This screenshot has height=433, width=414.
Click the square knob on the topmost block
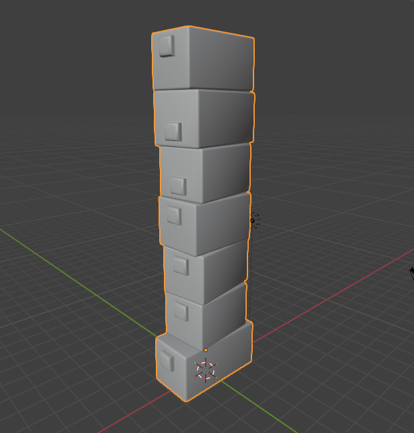(167, 46)
